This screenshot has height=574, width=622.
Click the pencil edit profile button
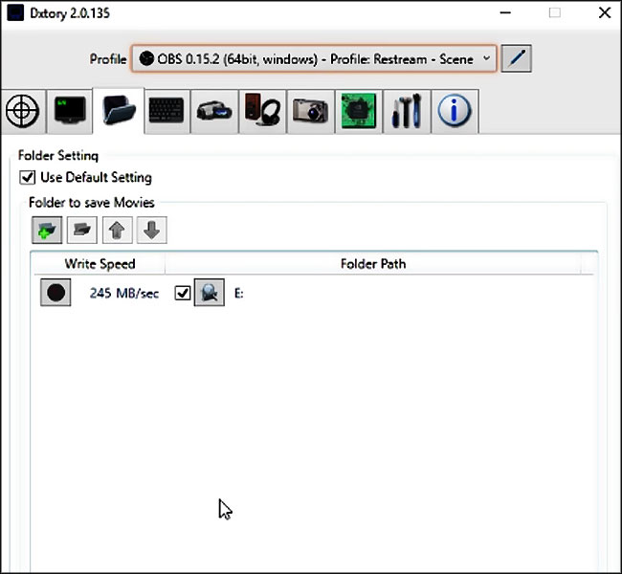[x=516, y=58]
